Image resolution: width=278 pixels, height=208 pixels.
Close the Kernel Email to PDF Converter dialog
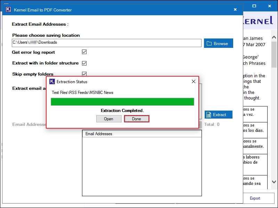pos(235,10)
